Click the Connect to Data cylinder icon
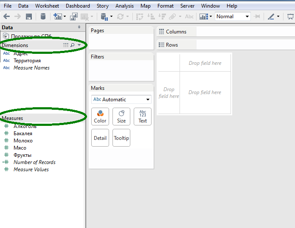The image size is (295, 228). click(x=43, y=17)
